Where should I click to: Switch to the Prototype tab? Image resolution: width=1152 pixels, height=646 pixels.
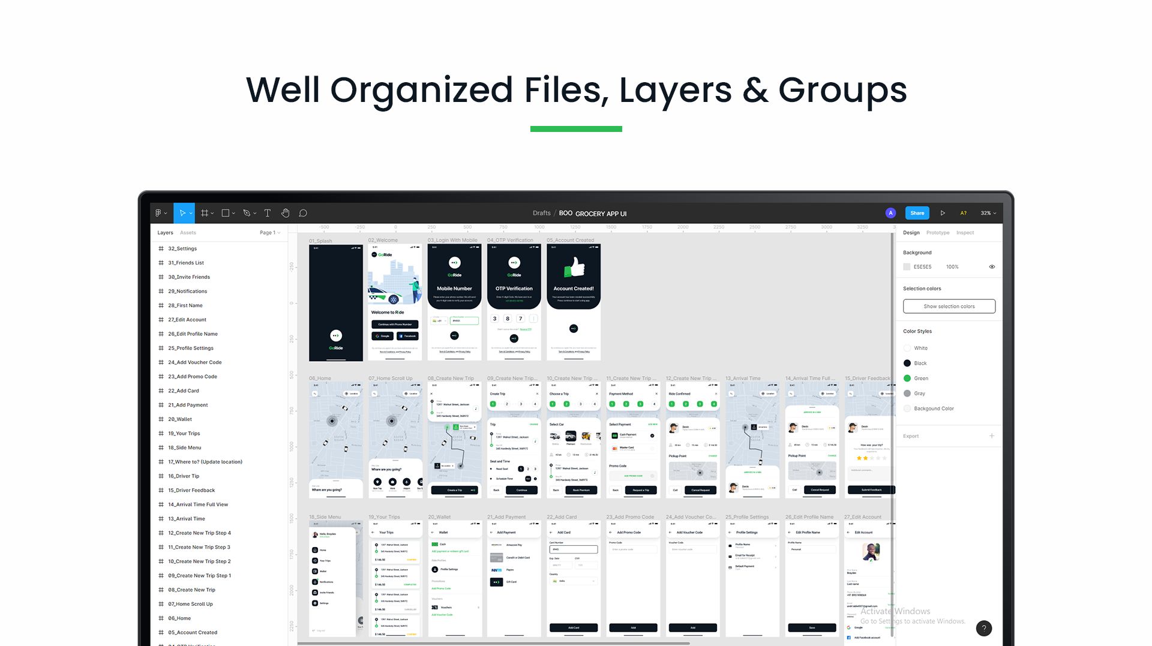(x=938, y=233)
